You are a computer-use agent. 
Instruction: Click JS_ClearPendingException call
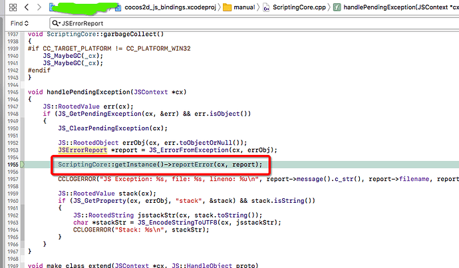[103, 128]
